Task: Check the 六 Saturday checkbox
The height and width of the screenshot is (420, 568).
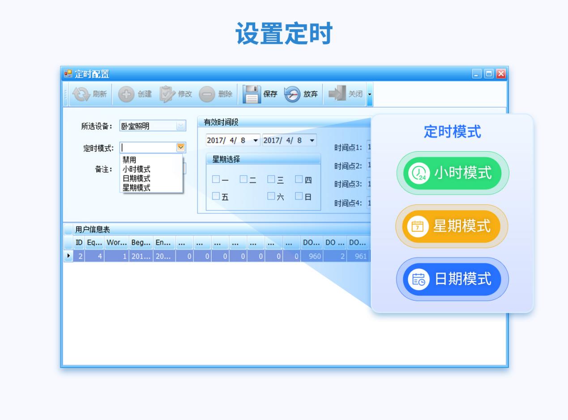Action: [271, 196]
